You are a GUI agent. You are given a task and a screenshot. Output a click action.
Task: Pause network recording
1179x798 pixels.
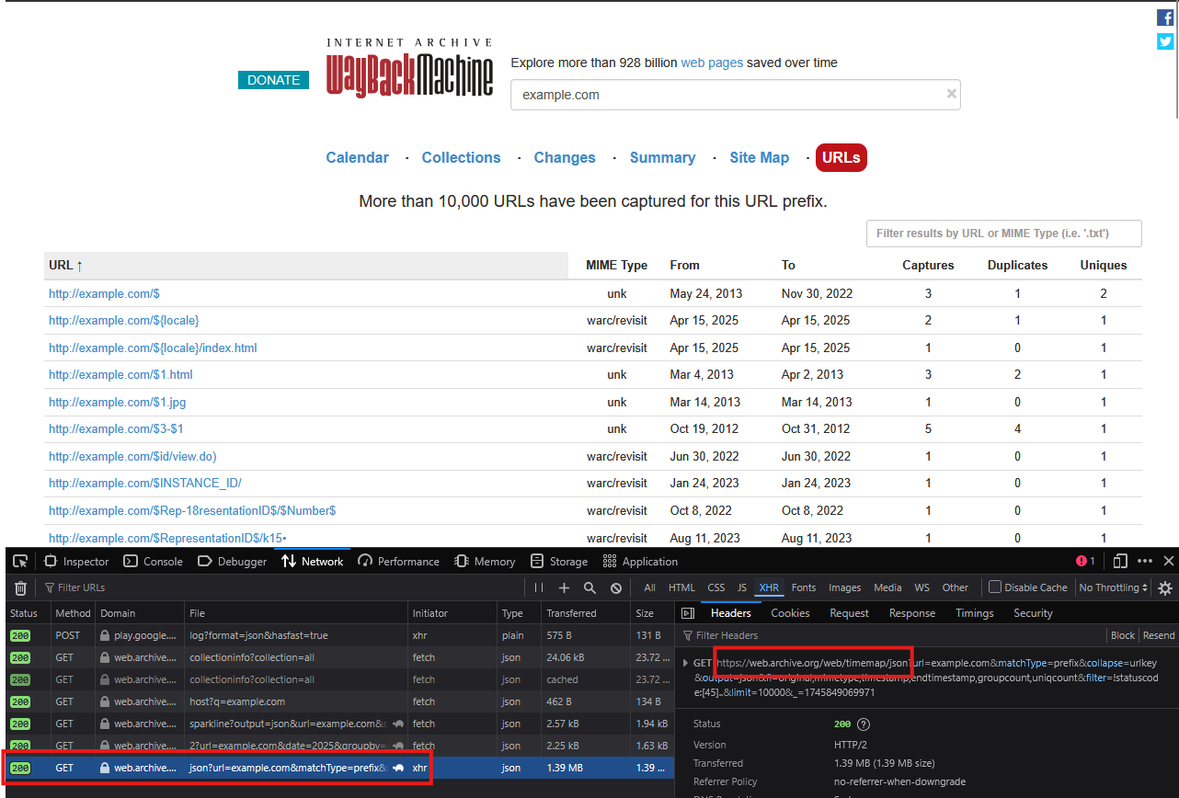pos(539,587)
